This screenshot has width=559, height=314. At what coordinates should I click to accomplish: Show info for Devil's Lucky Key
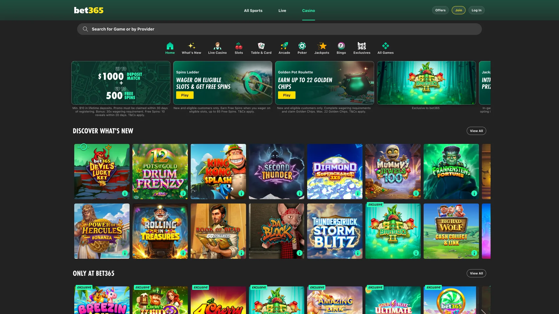(x=125, y=193)
